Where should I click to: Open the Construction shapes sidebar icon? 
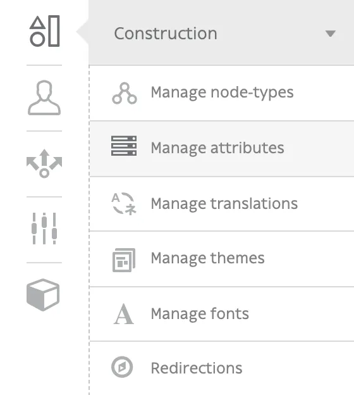[44, 31]
